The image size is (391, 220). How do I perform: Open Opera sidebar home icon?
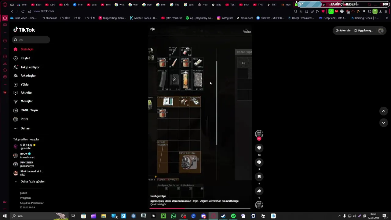pos(5,18)
